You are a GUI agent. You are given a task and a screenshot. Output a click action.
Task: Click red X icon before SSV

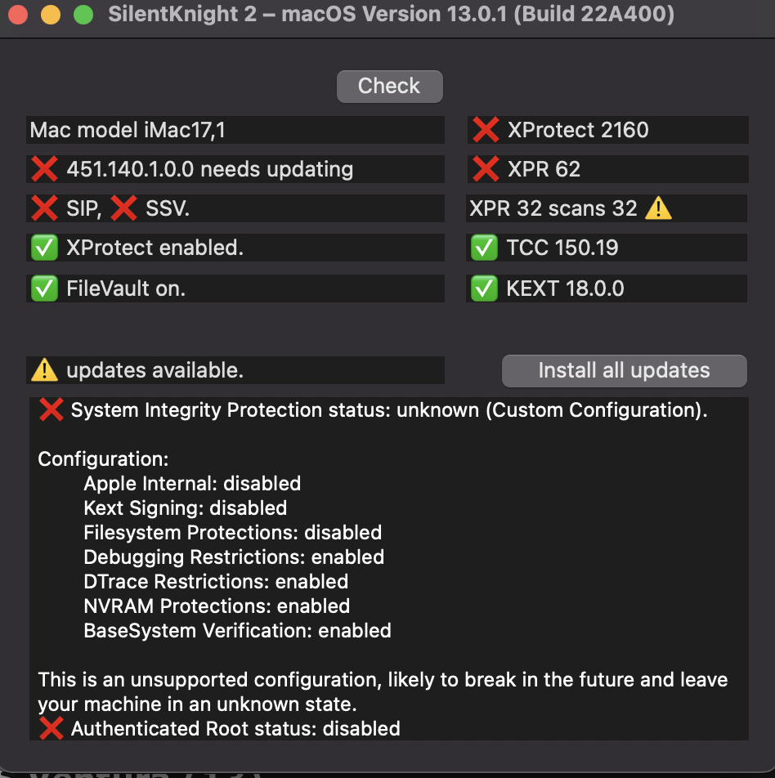pyautogui.click(x=123, y=208)
